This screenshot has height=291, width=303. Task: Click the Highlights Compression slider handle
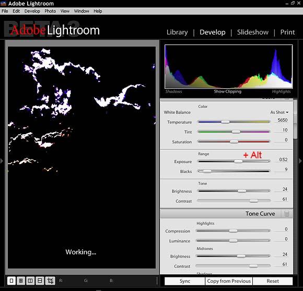pyautogui.click(x=233, y=231)
